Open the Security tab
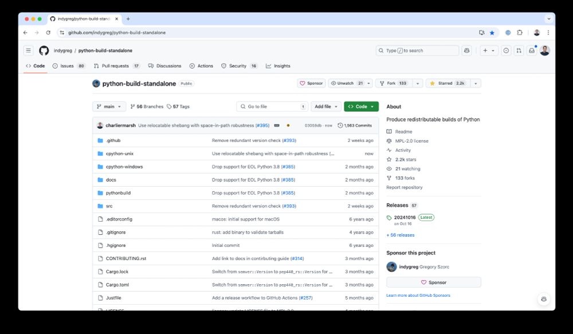The width and height of the screenshot is (573, 334). point(240,66)
